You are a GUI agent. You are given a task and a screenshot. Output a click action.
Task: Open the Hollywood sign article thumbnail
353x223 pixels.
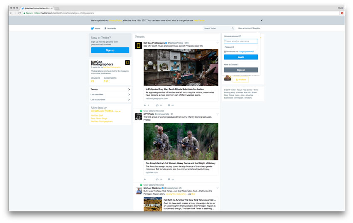click(153, 204)
